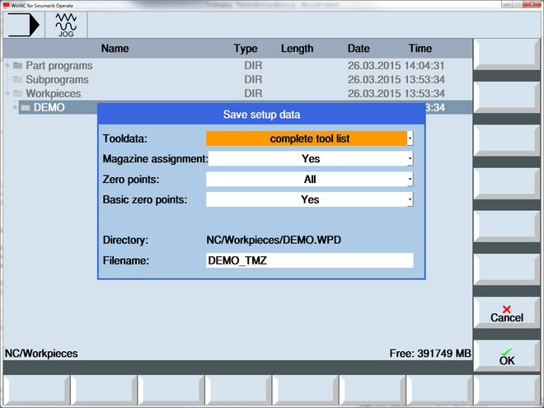
Task: Open the Magazine assignment dropdown
Action: pyautogui.click(x=309, y=159)
